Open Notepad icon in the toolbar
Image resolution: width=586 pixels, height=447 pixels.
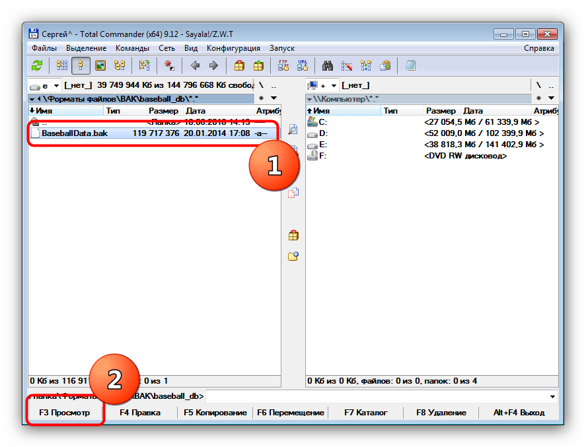click(x=411, y=65)
